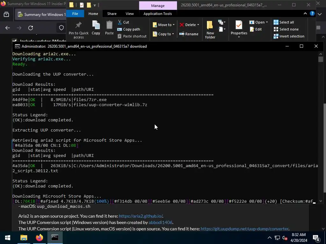Choose Paste shortcut in the ribbon
This screenshot has height=244, width=326.
(x=132, y=36)
